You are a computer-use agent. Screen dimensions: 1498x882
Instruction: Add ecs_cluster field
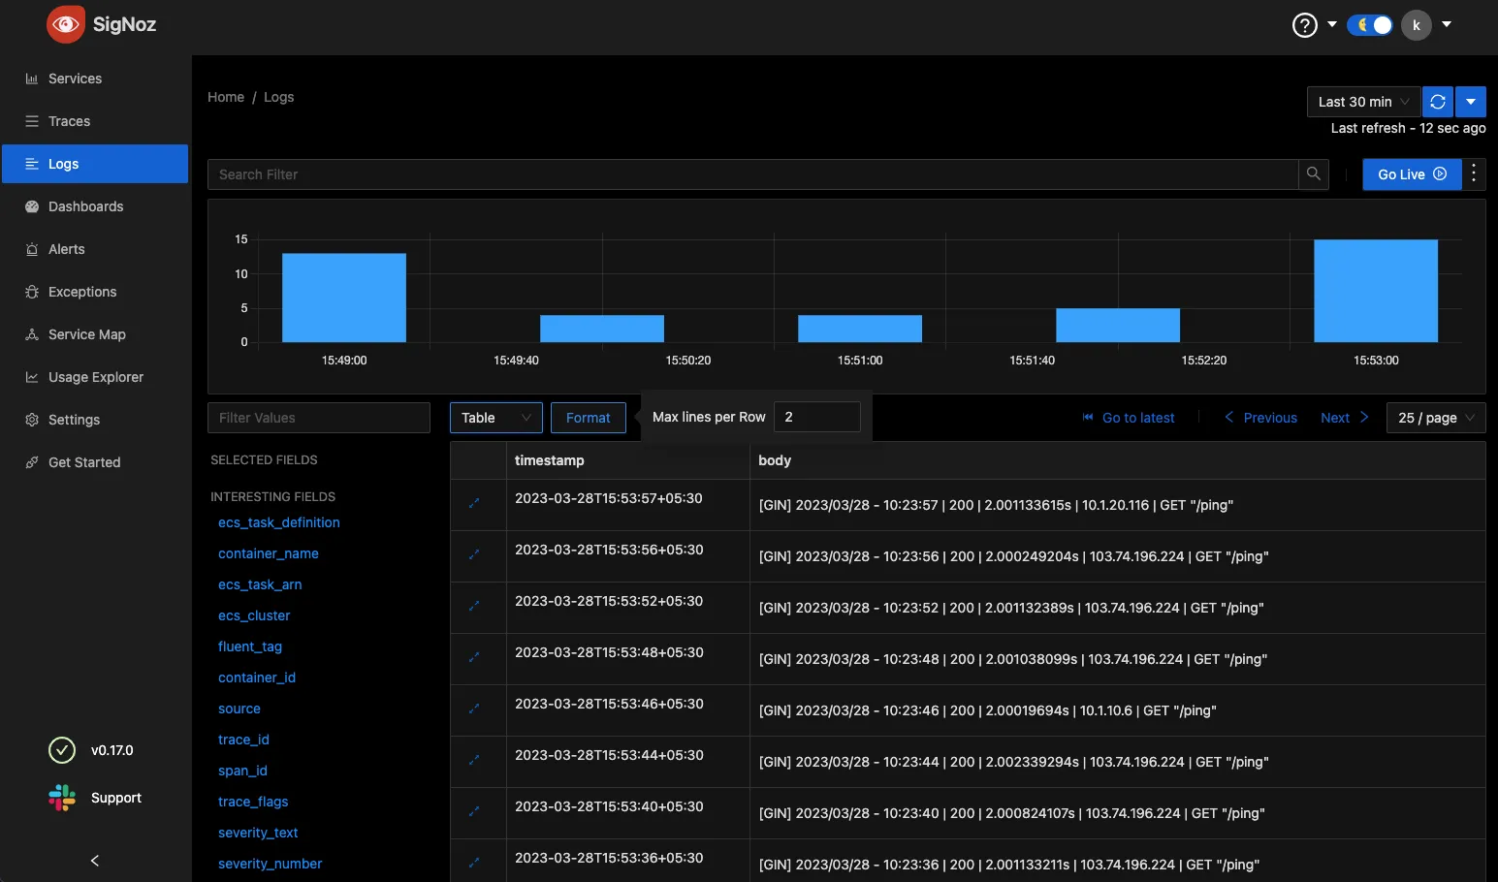point(254,615)
